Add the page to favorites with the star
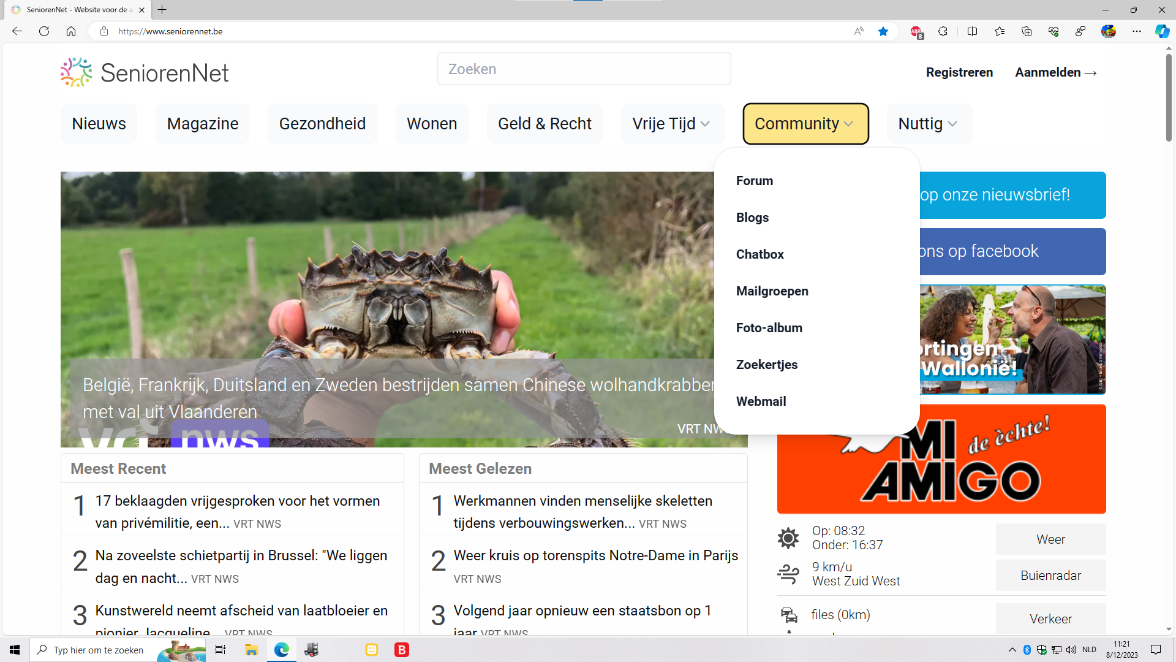 883,31
